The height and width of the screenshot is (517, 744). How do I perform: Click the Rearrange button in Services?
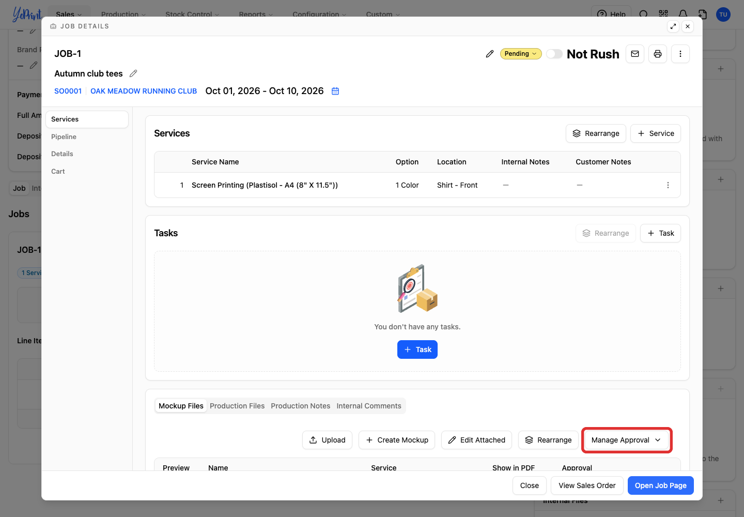596,133
